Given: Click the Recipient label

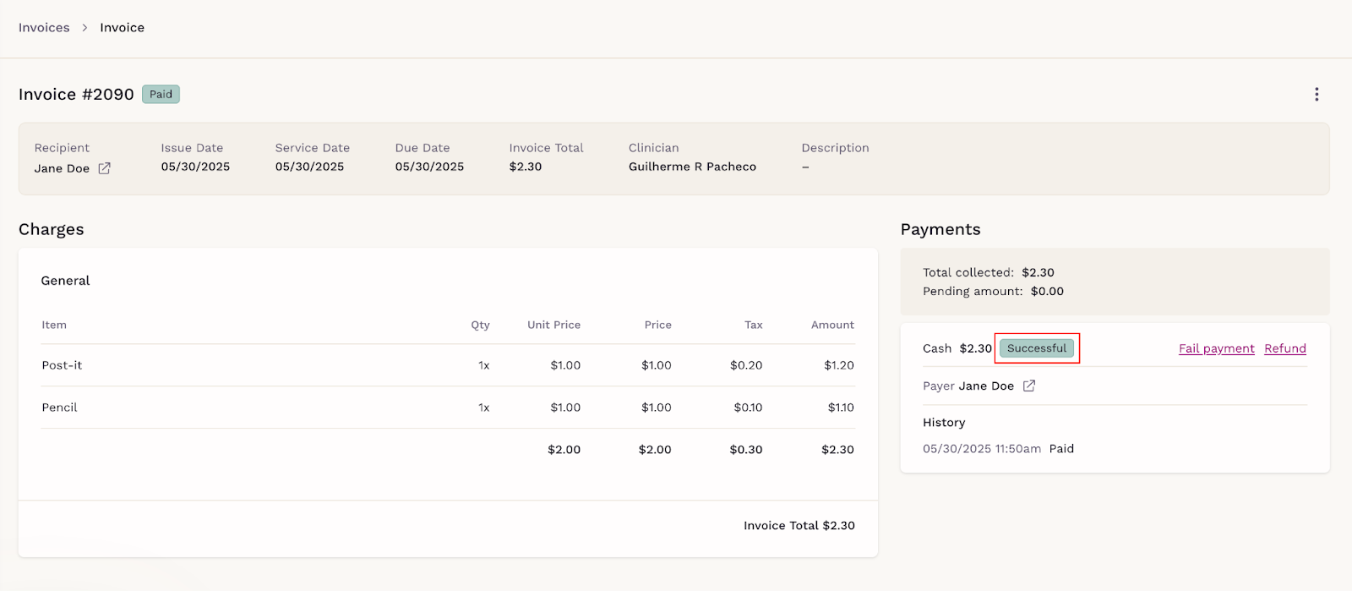Looking at the screenshot, I should pyautogui.click(x=62, y=148).
